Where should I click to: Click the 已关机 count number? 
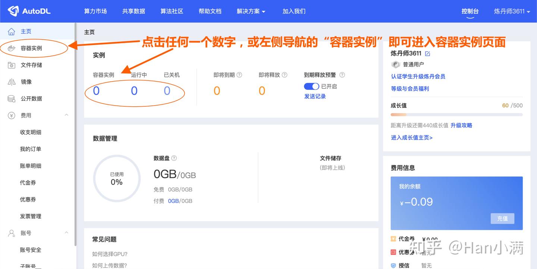pos(167,91)
